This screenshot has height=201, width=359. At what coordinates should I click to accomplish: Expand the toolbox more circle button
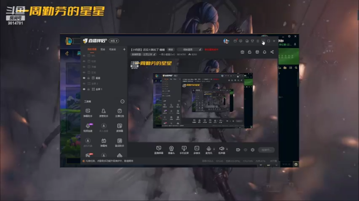coord(123,101)
